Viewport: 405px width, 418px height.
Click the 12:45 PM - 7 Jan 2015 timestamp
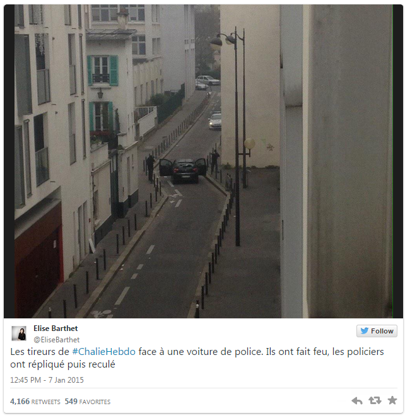[x=47, y=380]
